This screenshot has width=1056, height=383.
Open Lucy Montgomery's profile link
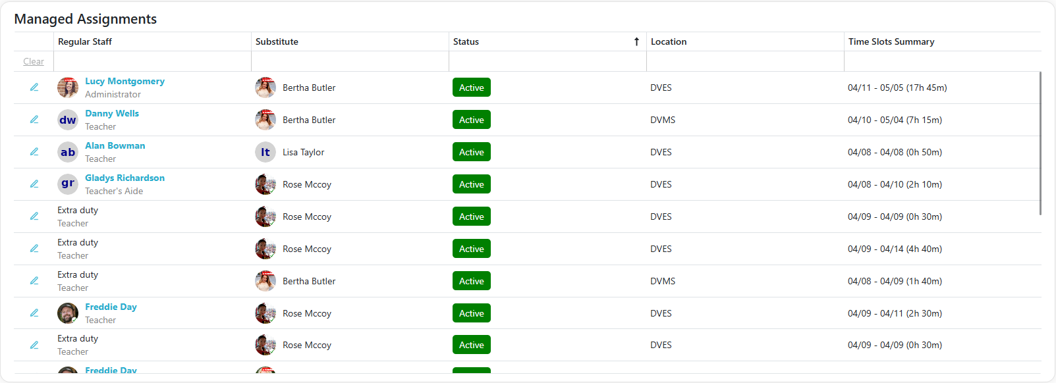[x=125, y=81]
